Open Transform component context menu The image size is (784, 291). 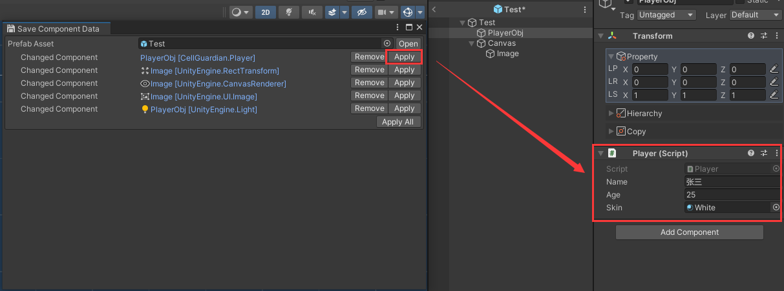776,36
